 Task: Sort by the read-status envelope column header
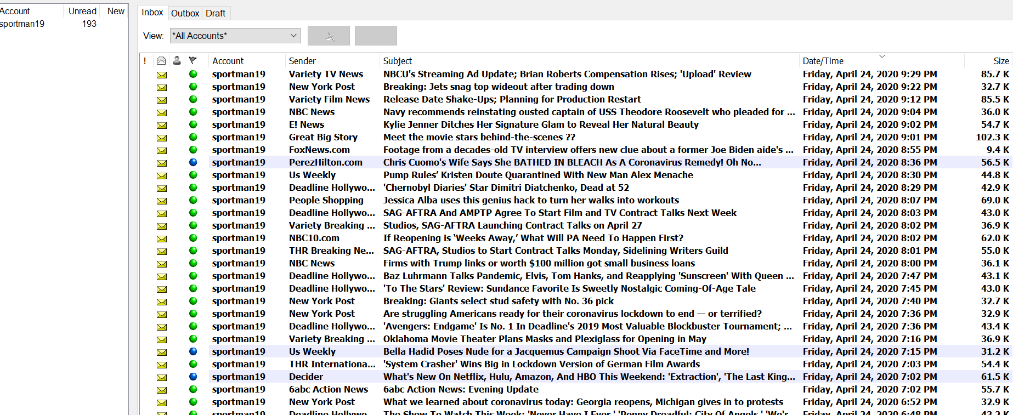coord(161,61)
